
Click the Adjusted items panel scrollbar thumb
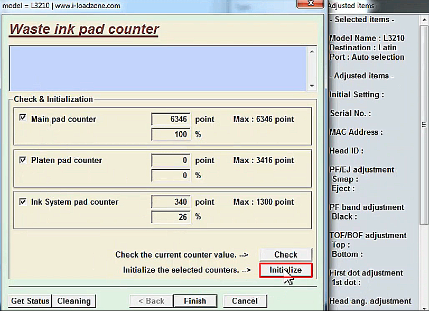pyautogui.click(x=424, y=124)
